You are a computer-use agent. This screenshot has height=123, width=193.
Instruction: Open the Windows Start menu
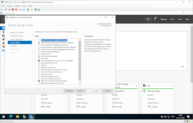pos(3,117)
